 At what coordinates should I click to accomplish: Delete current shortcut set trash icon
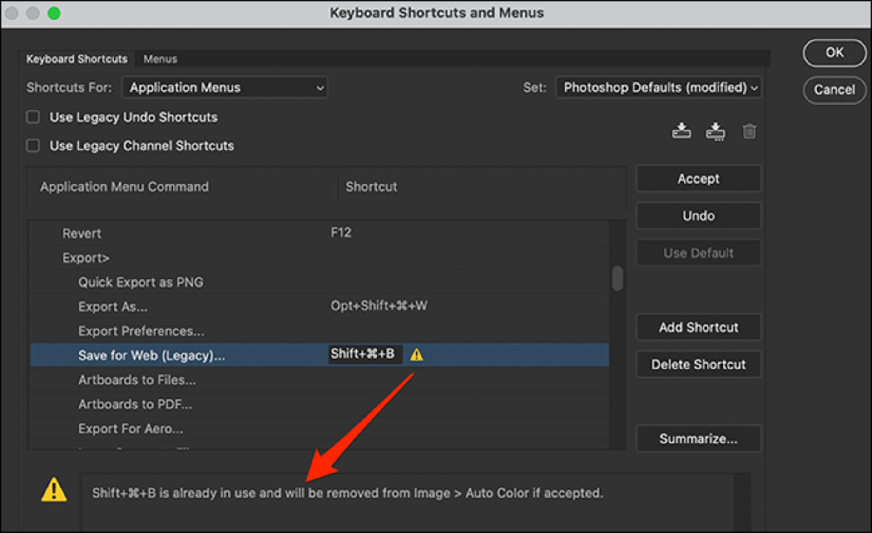[749, 131]
